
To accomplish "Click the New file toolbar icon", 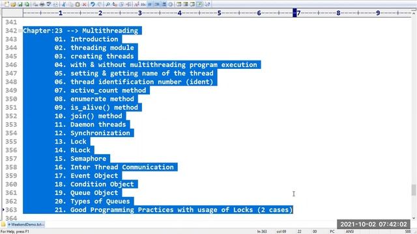I will point(7,5).
